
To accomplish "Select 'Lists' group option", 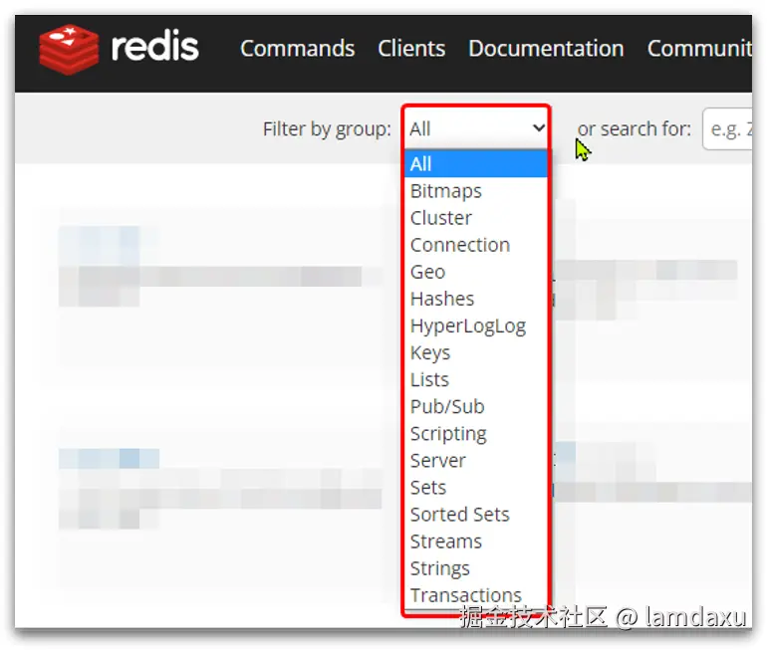I will [x=476, y=379].
